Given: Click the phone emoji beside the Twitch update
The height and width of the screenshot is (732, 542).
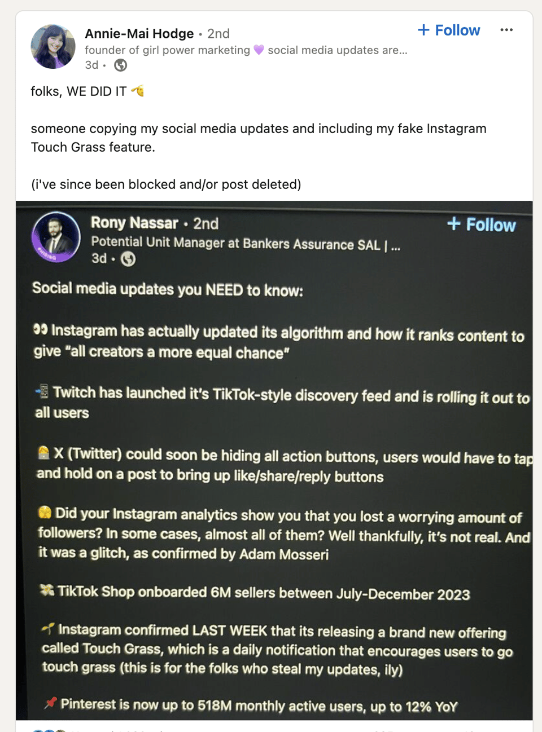Looking at the screenshot, I should (42, 391).
